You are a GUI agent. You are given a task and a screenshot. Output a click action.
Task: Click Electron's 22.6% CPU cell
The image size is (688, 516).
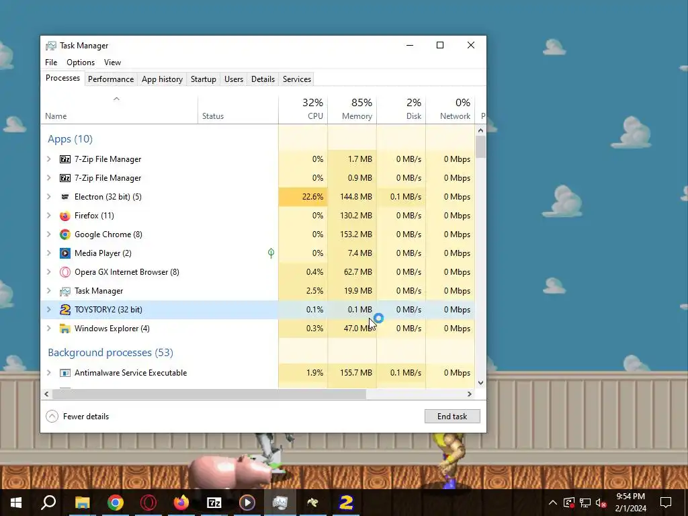(303, 197)
